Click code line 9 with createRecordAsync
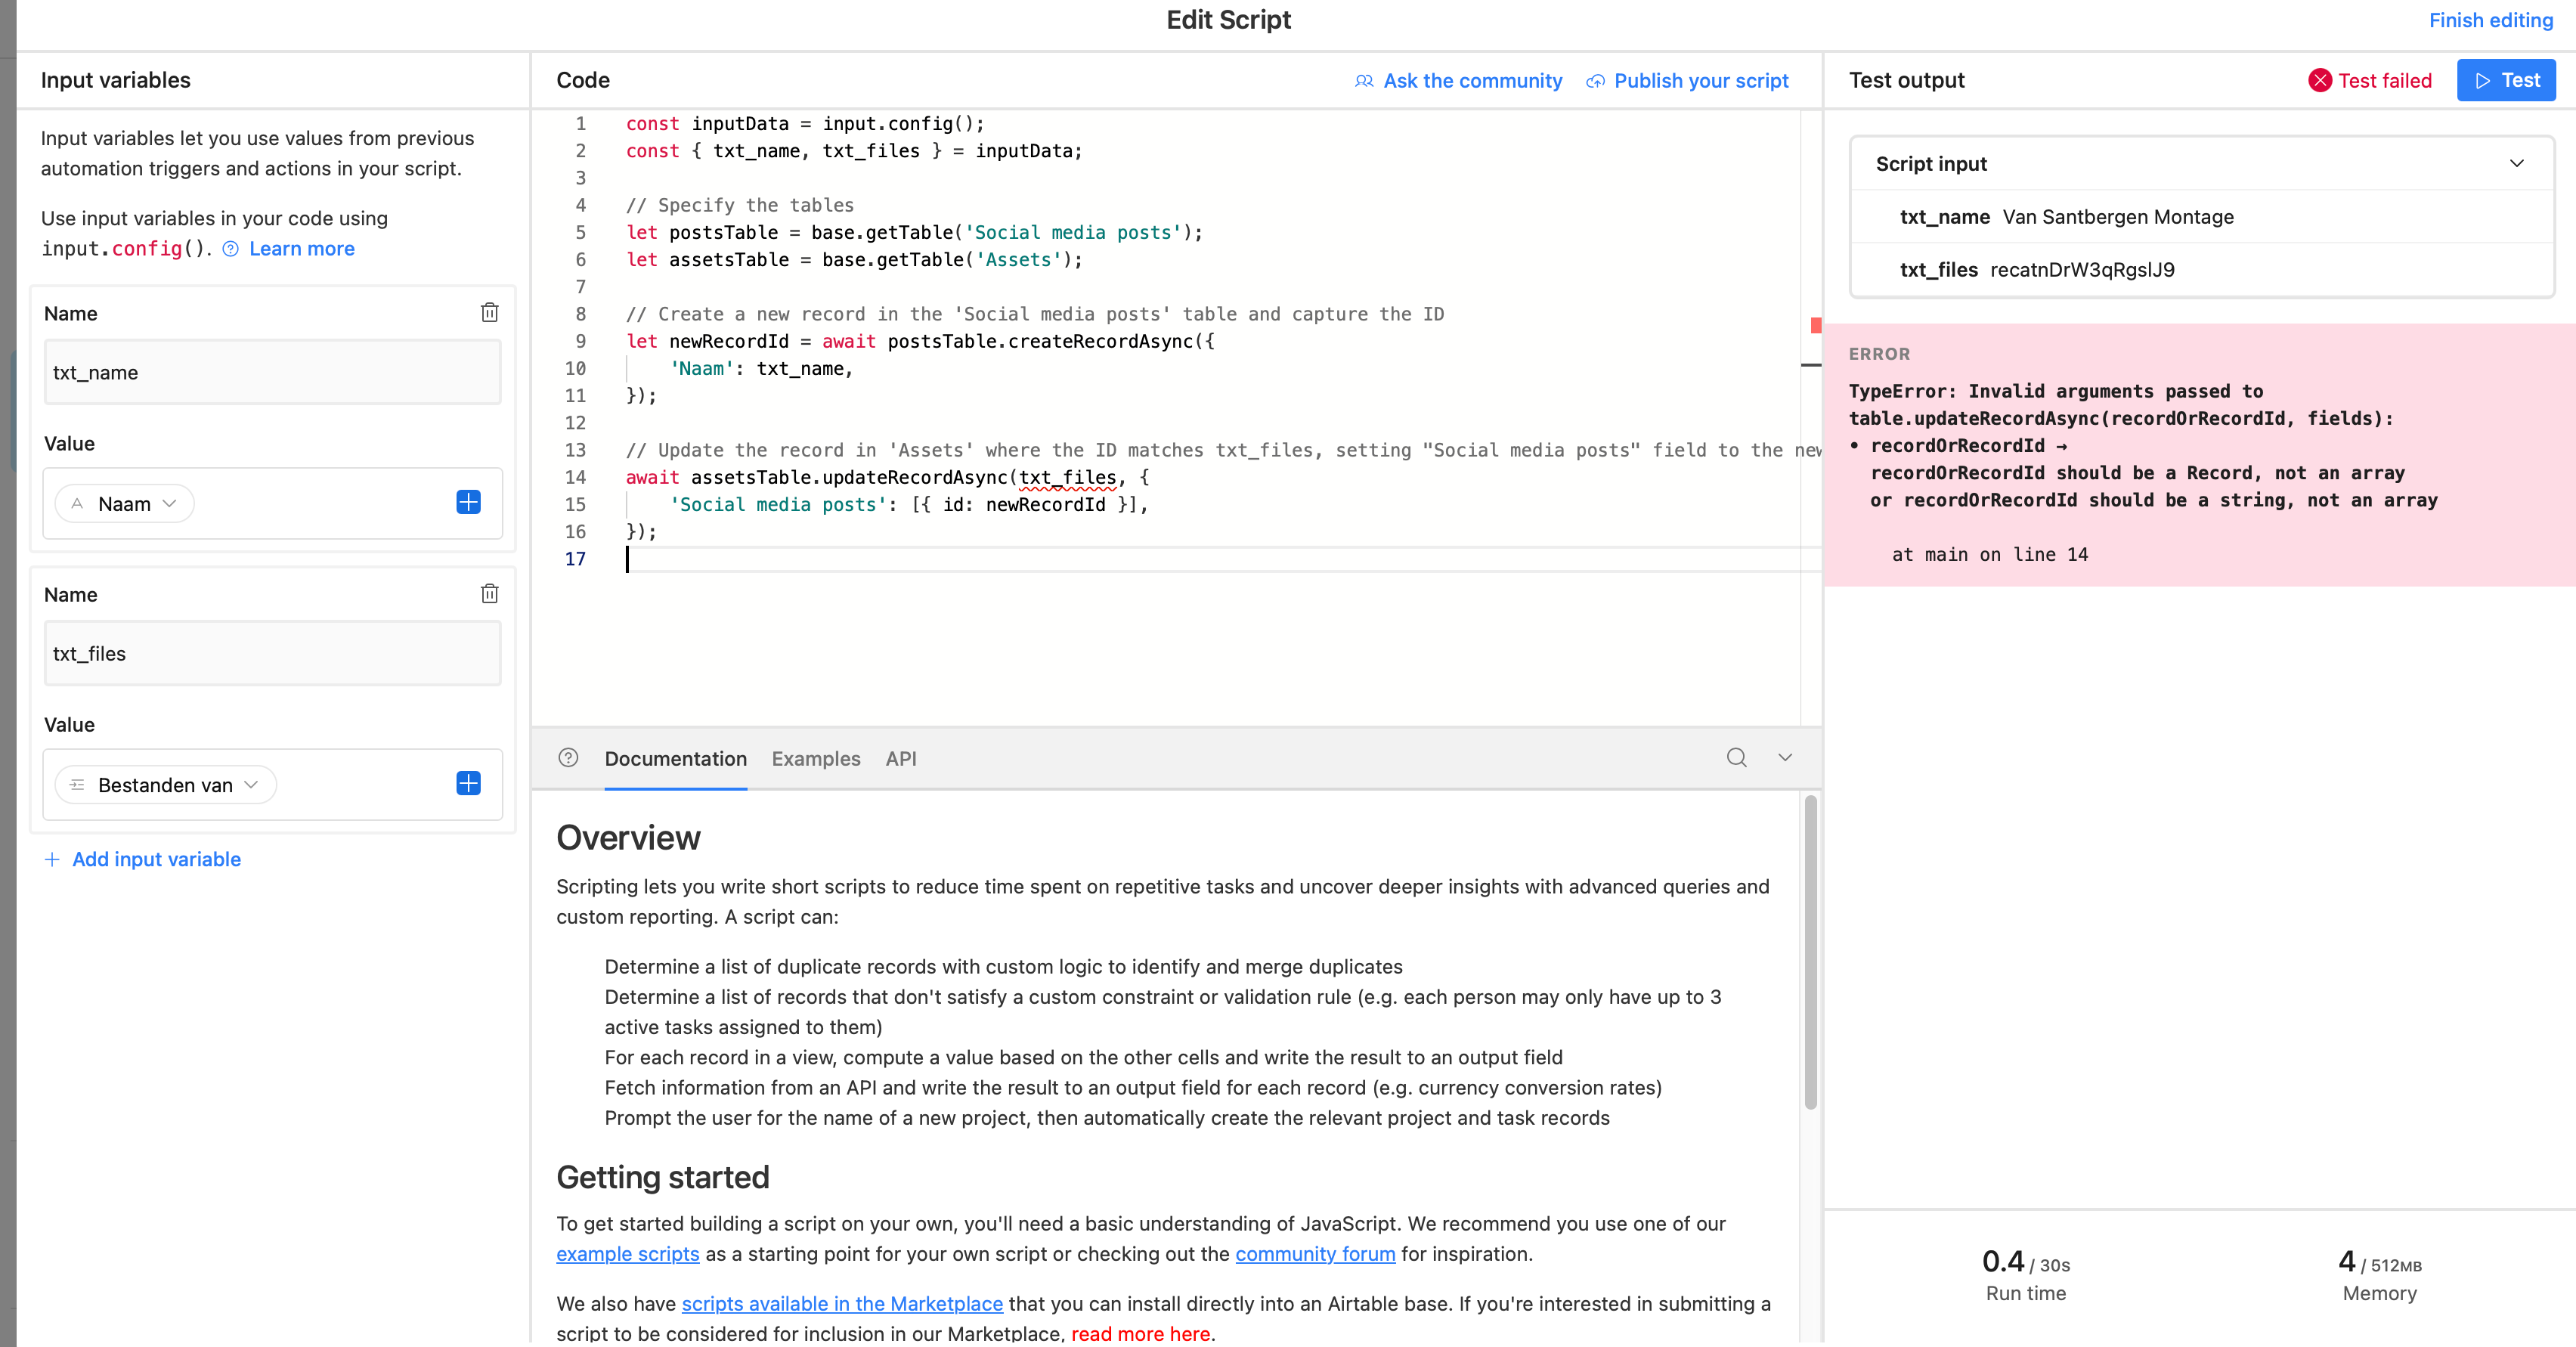 [920, 342]
